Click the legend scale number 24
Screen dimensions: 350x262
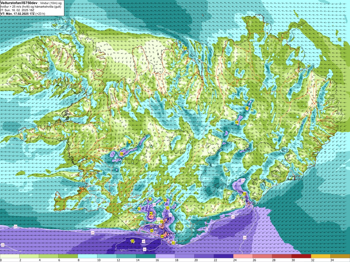click(x=235, y=260)
